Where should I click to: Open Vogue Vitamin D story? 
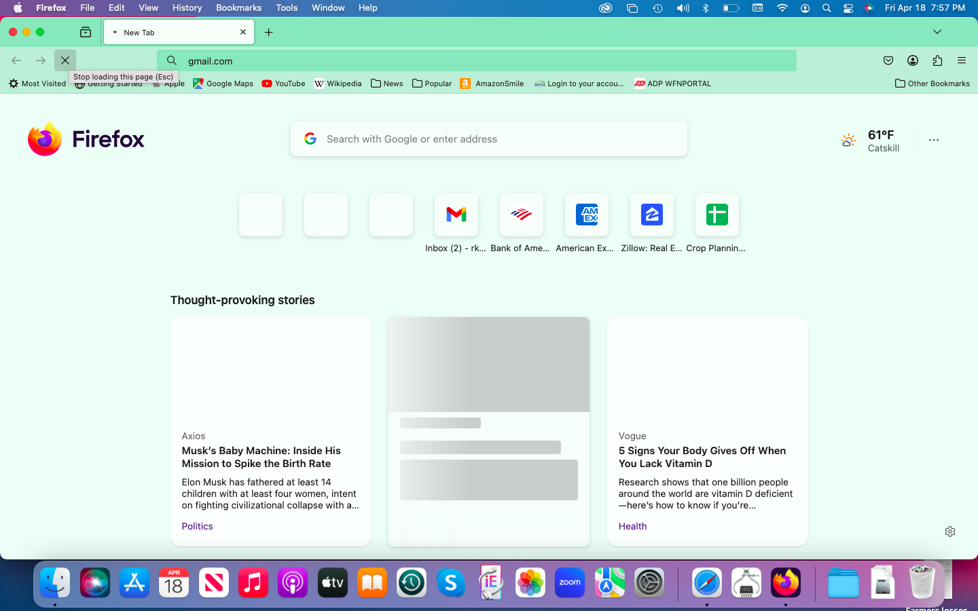pos(708,432)
